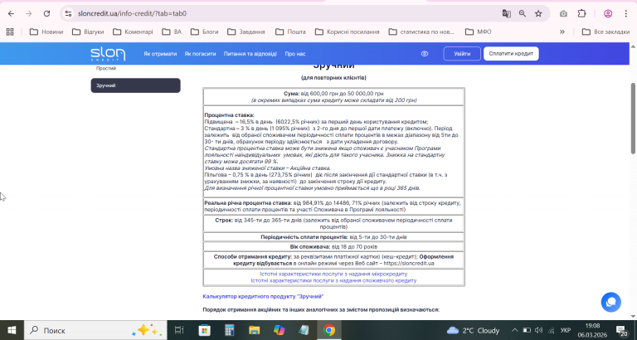
Task: Click the Сплатити кредит button
Action: tap(511, 54)
